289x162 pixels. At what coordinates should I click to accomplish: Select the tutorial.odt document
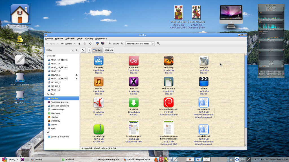(x=203, y=102)
